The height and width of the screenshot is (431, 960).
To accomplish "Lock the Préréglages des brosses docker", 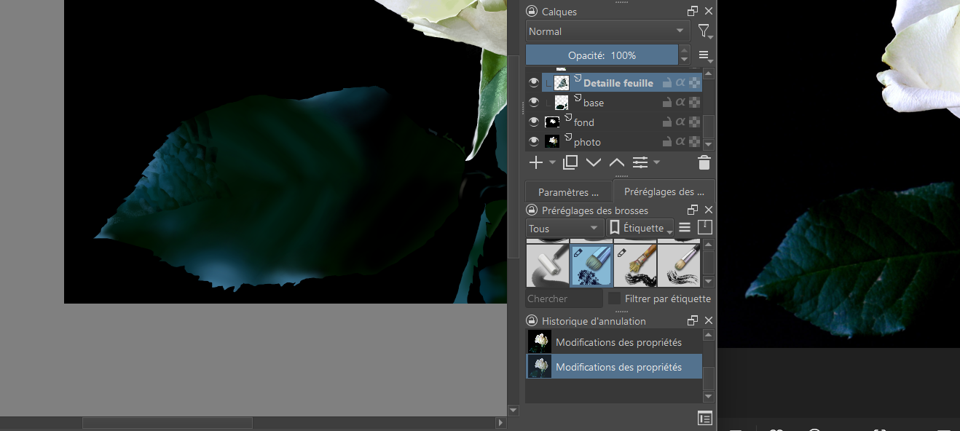I will pyautogui.click(x=532, y=210).
